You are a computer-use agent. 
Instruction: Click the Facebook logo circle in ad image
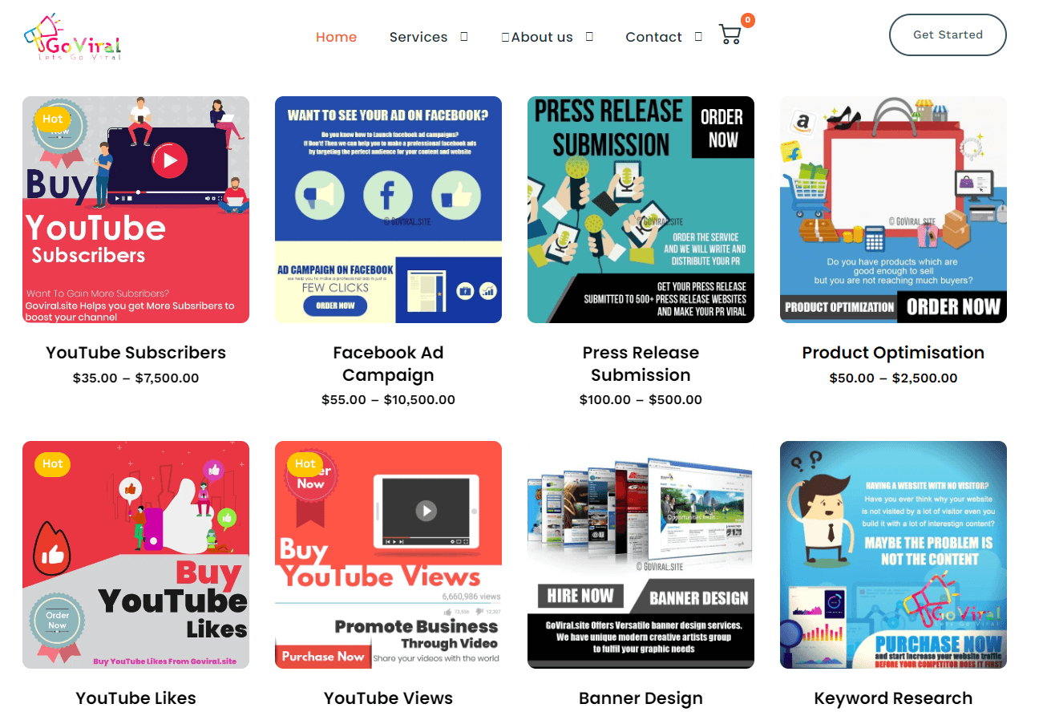pos(388,196)
